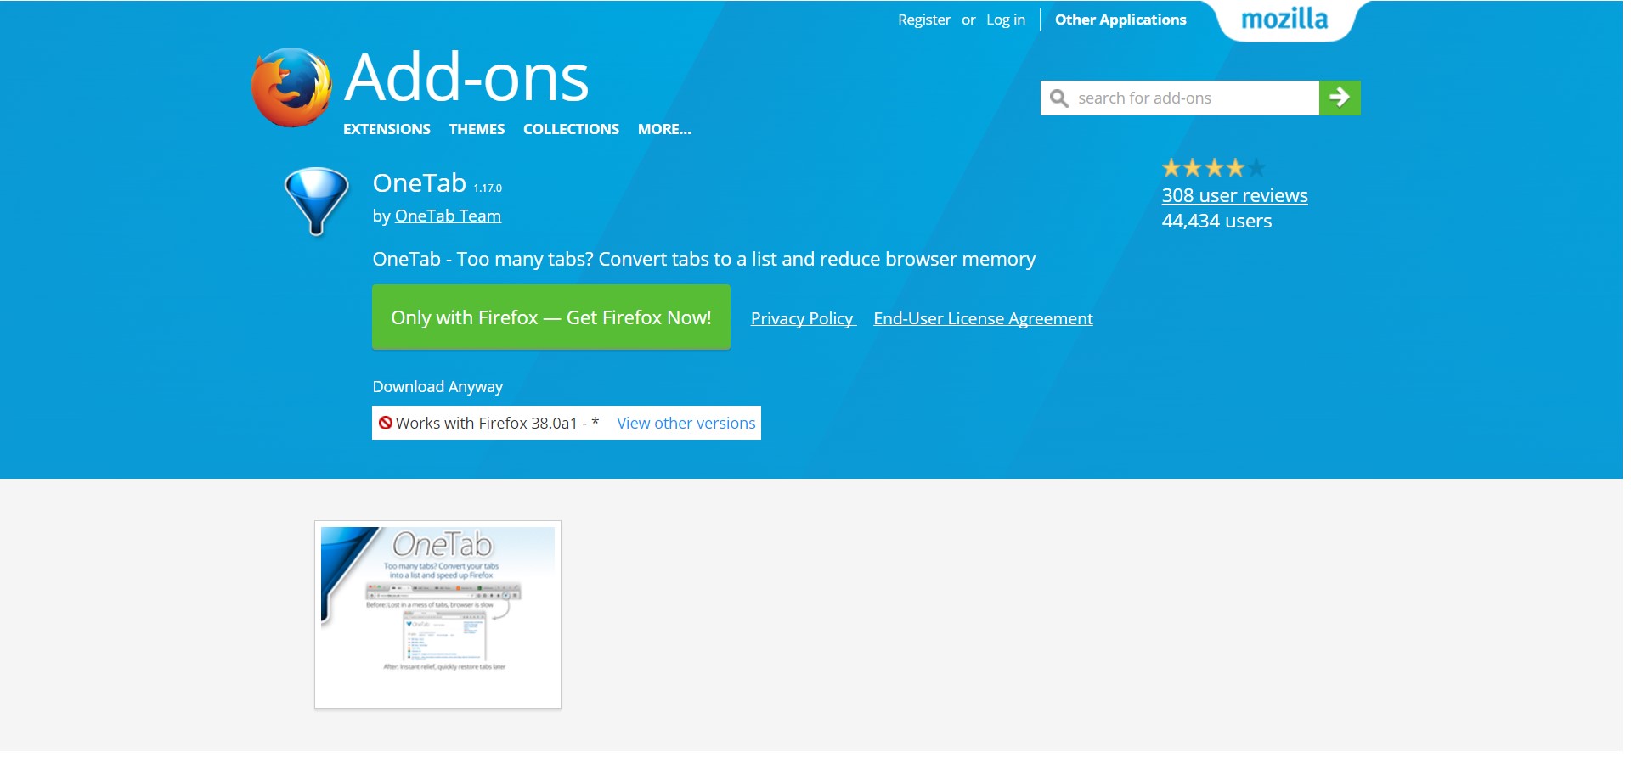Viewport: 1631px width, 780px height.
Task: Click Get Firefox Now green button
Action: click(551, 317)
